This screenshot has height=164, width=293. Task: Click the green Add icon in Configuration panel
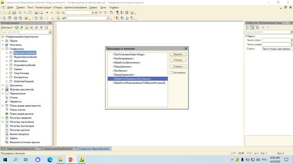pos(17,27)
